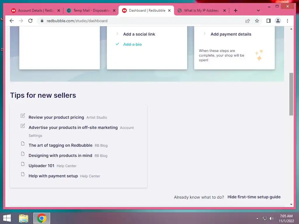Viewport: 299px width, 224px height.
Task: Click 'When these steps are complete' text
Action: [222, 55]
